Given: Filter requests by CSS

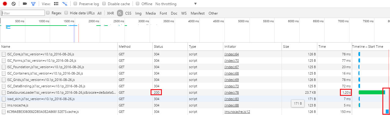Looking at the screenshot, I should 128,13.
